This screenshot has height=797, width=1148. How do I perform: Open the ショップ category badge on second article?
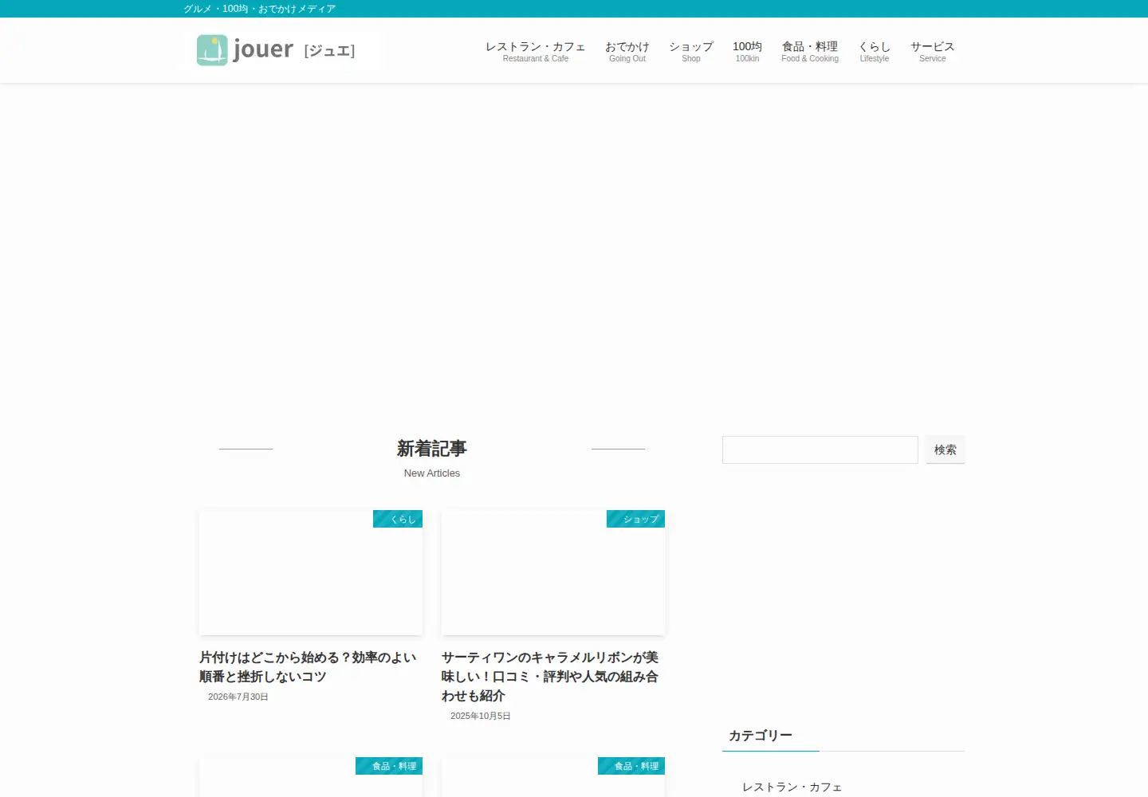click(635, 519)
